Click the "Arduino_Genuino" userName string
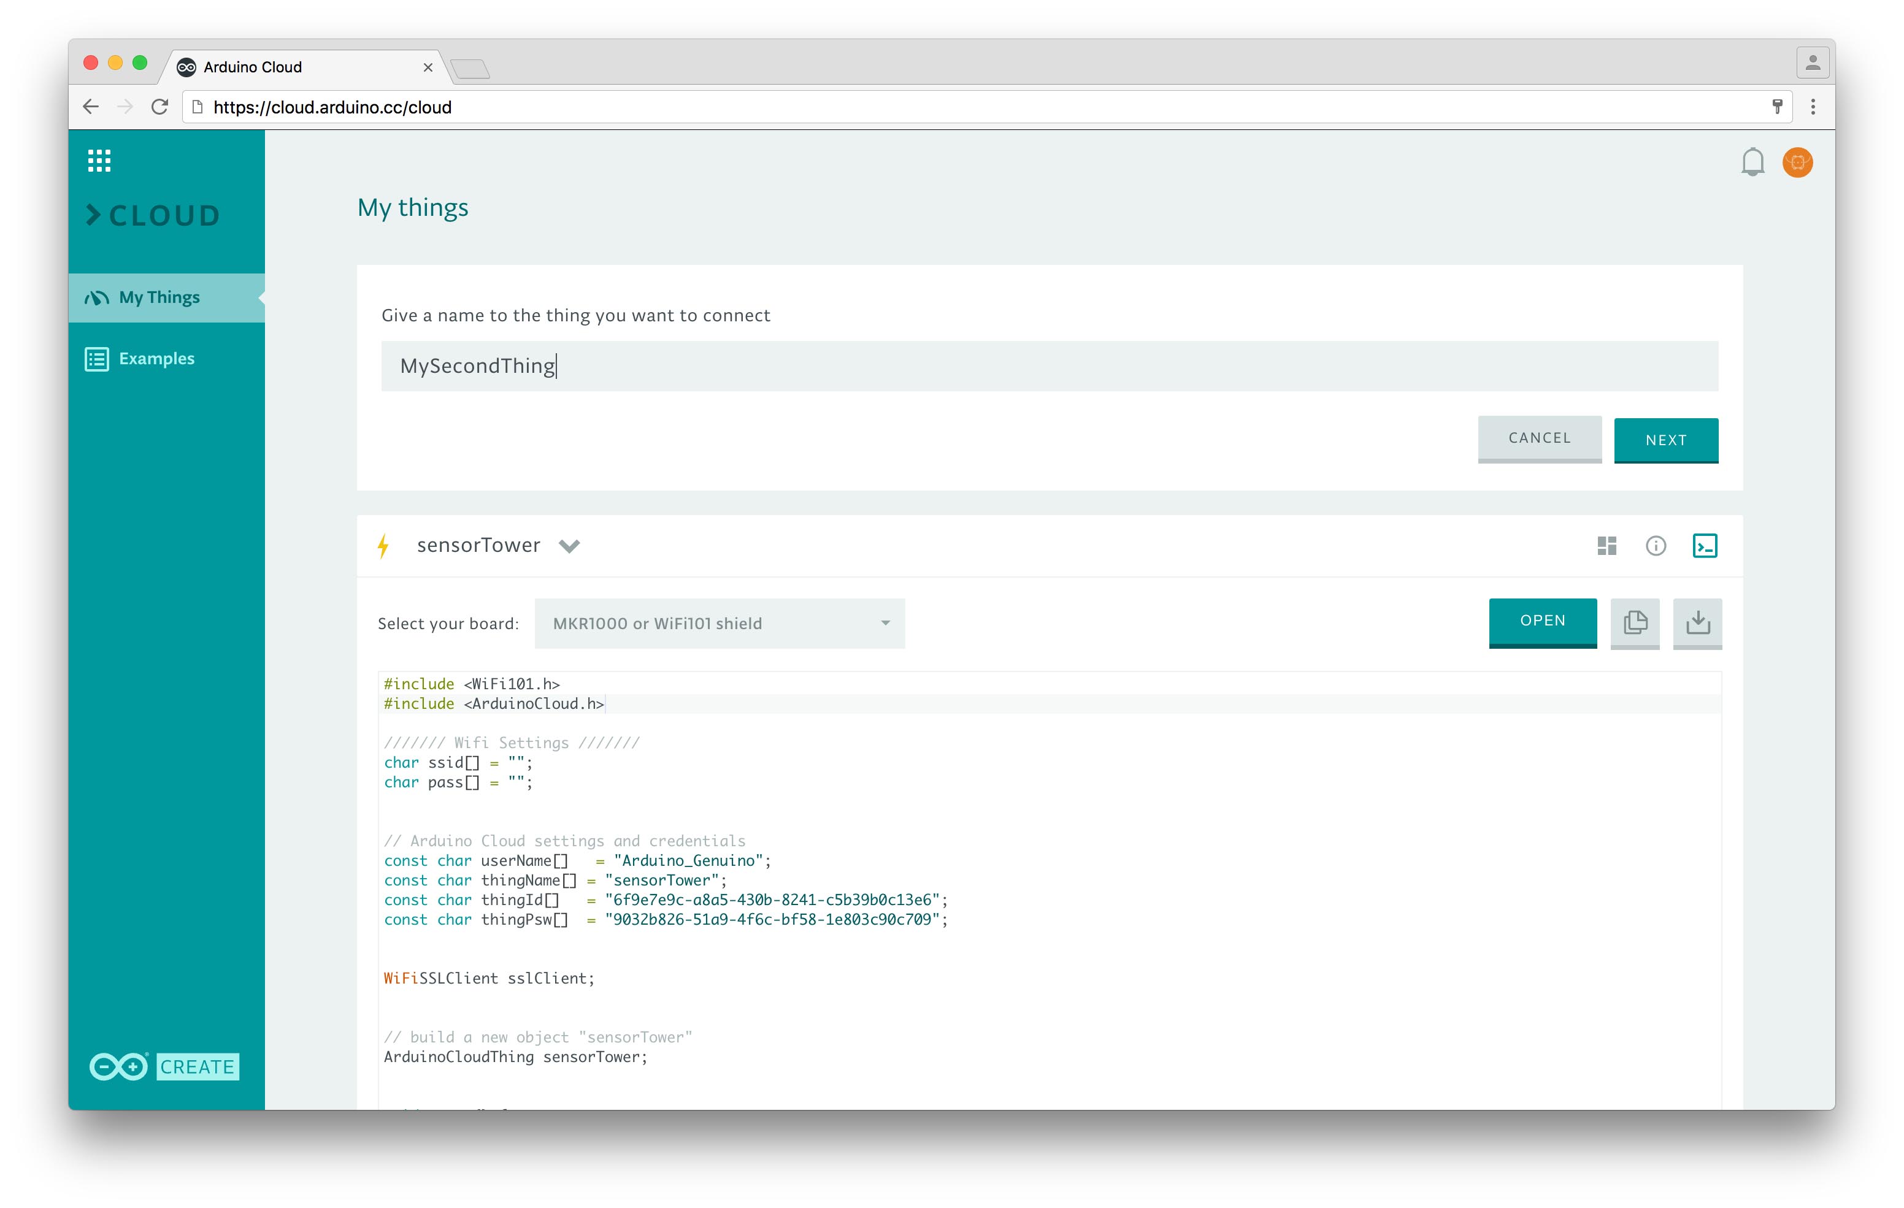Screen dimensions: 1904x1208 point(688,861)
